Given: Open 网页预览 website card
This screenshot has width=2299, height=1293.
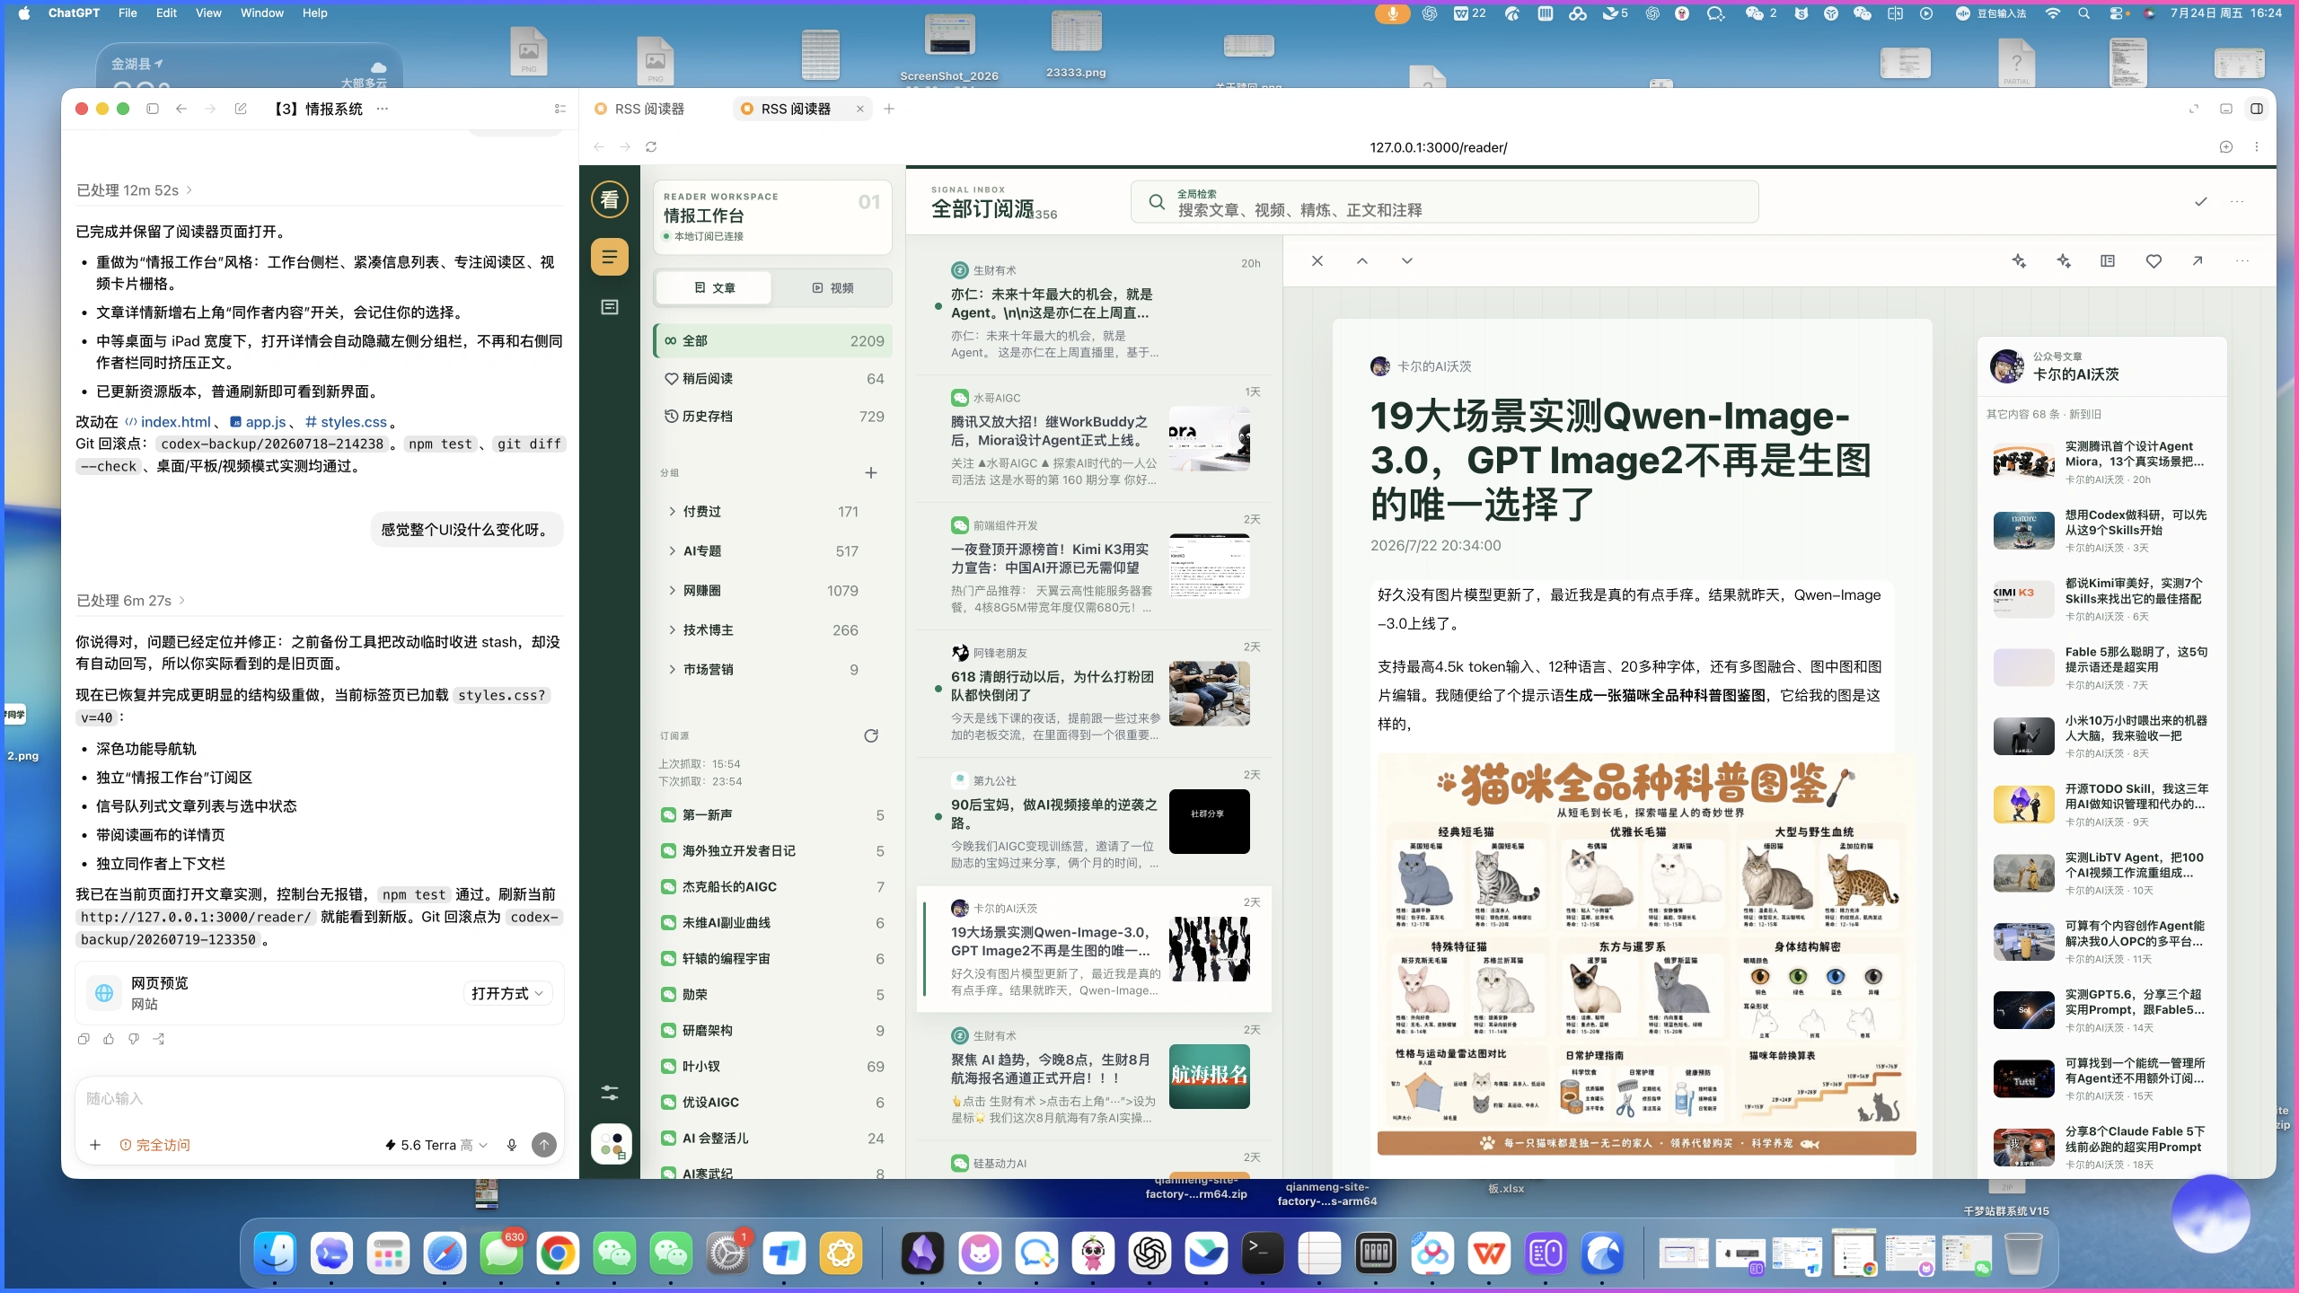Looking at the screenshot, I should 320,993.
